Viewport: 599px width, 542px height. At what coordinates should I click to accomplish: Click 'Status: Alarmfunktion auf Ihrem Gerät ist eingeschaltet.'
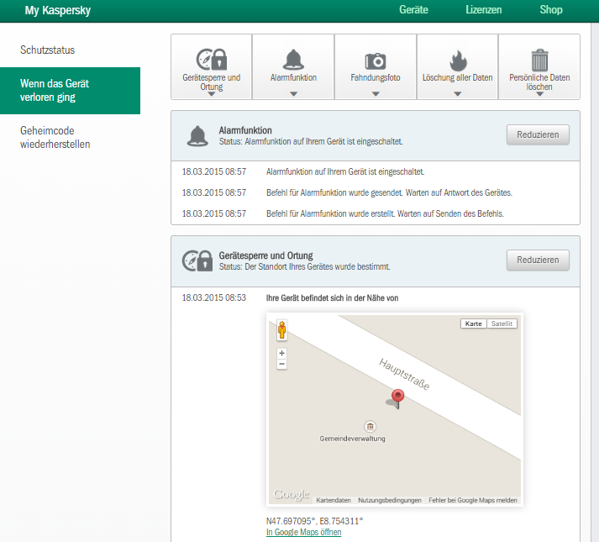311,141
